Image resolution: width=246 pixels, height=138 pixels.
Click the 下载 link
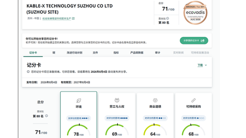click(200, 65)
